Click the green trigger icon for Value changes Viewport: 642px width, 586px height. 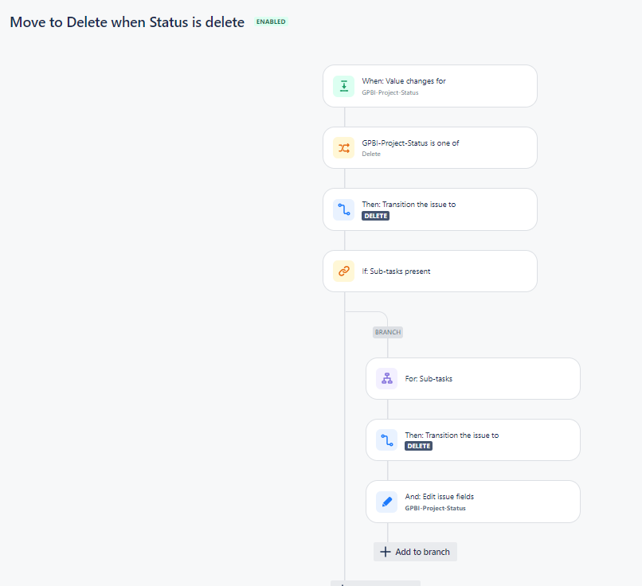pyautogui.click(x=343, y=86)
